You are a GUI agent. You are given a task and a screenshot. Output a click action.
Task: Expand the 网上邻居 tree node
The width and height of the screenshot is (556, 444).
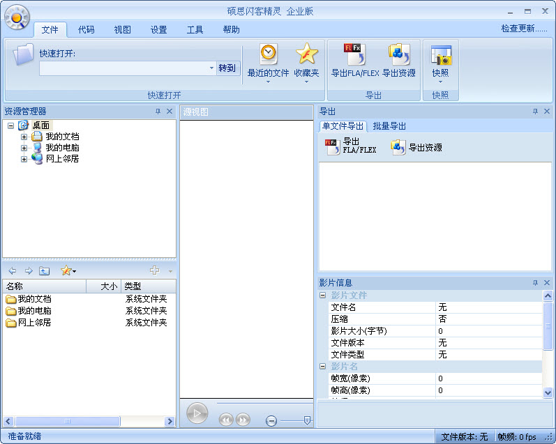pos(24,159)
